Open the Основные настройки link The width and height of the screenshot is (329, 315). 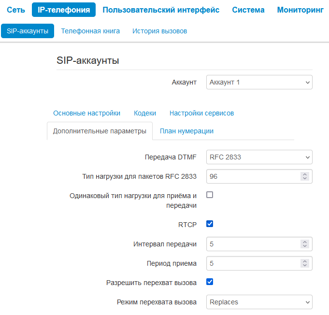coord(86,113)
